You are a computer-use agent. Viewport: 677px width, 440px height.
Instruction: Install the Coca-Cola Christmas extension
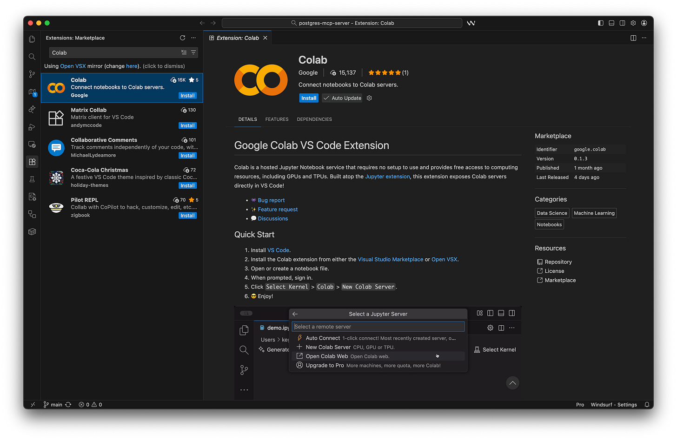click(188, 185)
